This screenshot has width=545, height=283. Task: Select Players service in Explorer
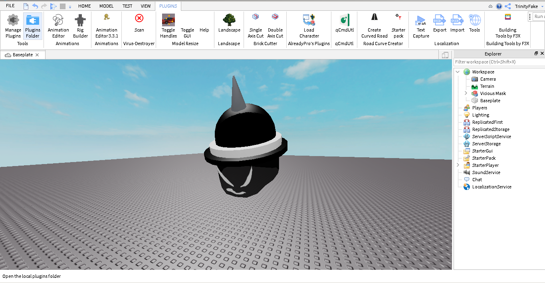tap(480, 108)
